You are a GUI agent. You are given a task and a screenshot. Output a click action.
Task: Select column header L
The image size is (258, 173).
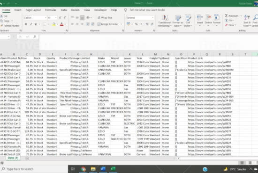point(143,54)
